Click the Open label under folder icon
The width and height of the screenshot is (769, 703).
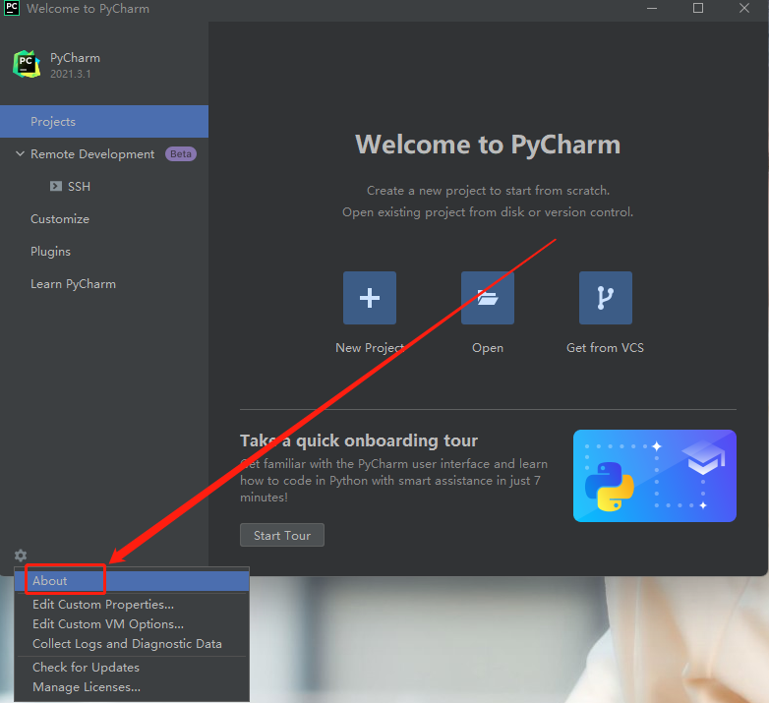tap(488, 348)
